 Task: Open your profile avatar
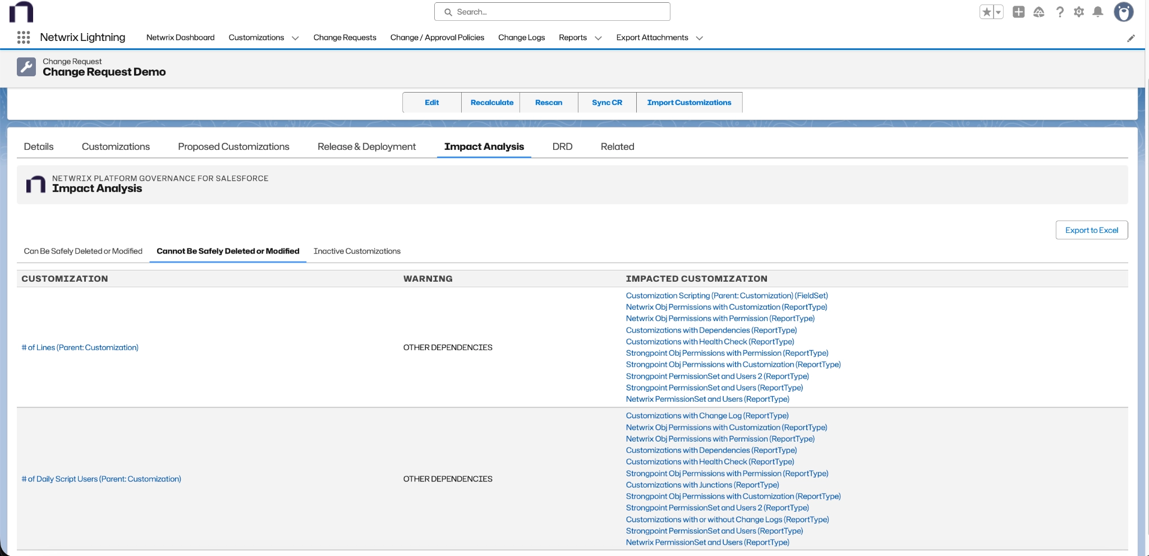pyautogui.click(x=1124, y=11)
